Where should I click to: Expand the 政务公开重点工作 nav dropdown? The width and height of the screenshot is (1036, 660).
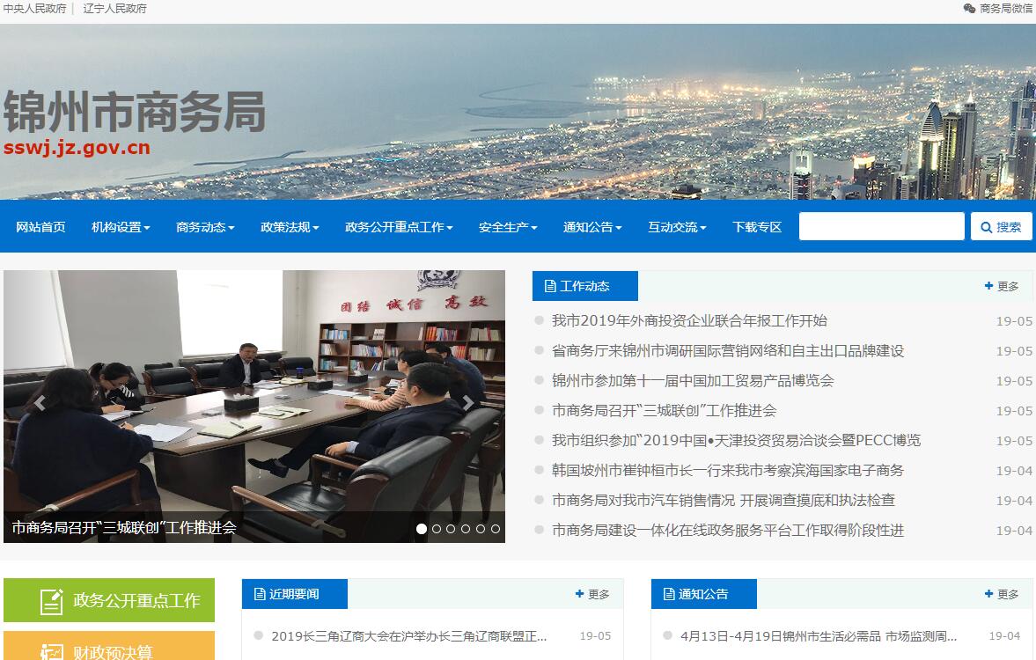pos(399,227)
